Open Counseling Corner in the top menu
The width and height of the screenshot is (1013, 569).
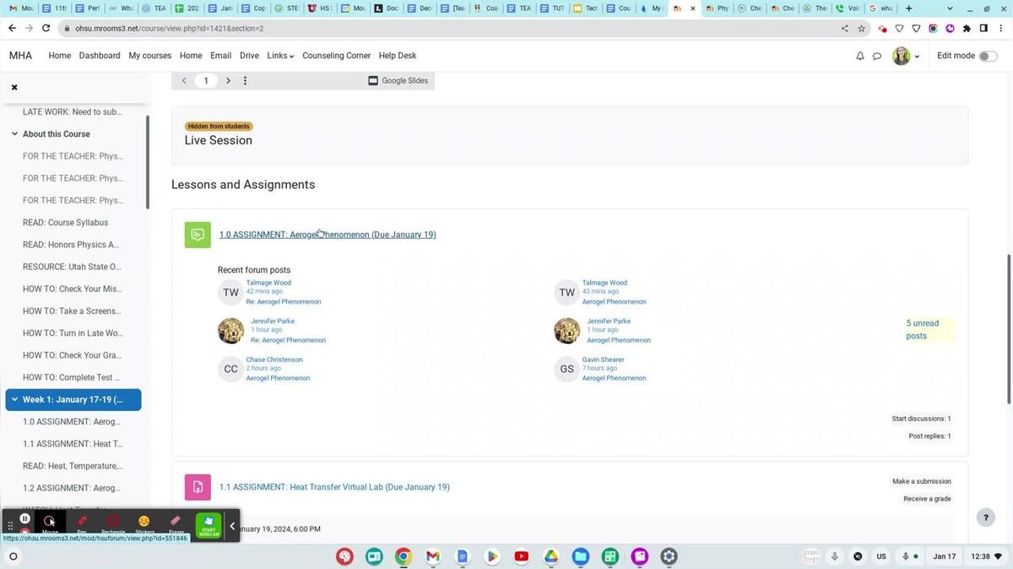pyautogui.click(x=336, y=56)
